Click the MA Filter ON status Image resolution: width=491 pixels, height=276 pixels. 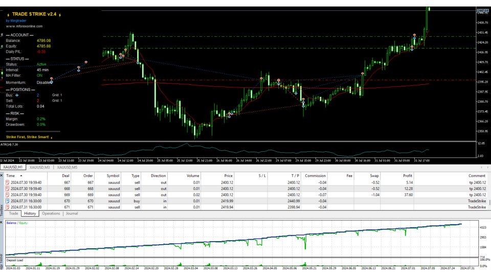coord(39,76)
